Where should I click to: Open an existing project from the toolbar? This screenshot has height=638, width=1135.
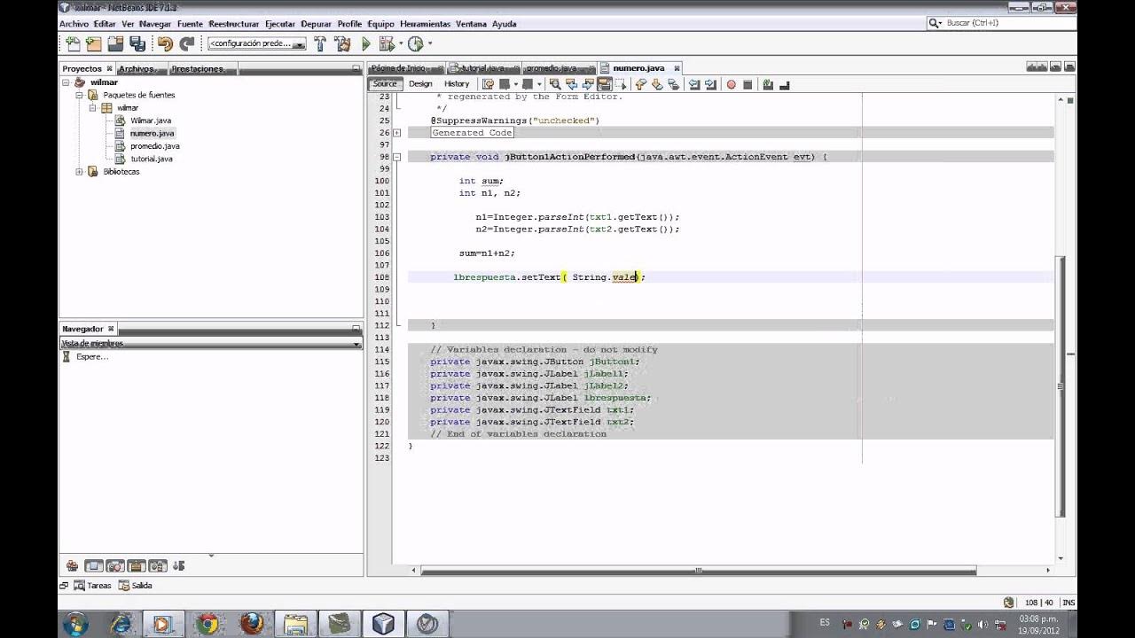coord(115,43)
